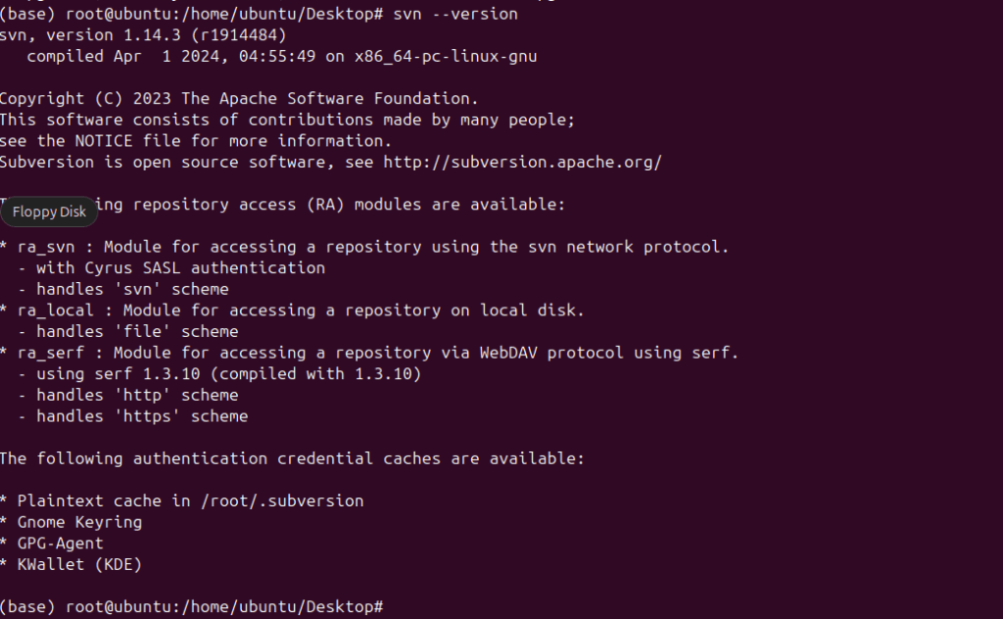
Task: Click the terminal prompt at the bottom
Action: click(x=191, y=607)
